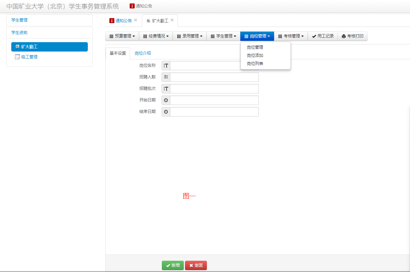Expand the 预算管理 dropdown
This screenshot has width=410, height=272.
[122, 36]
